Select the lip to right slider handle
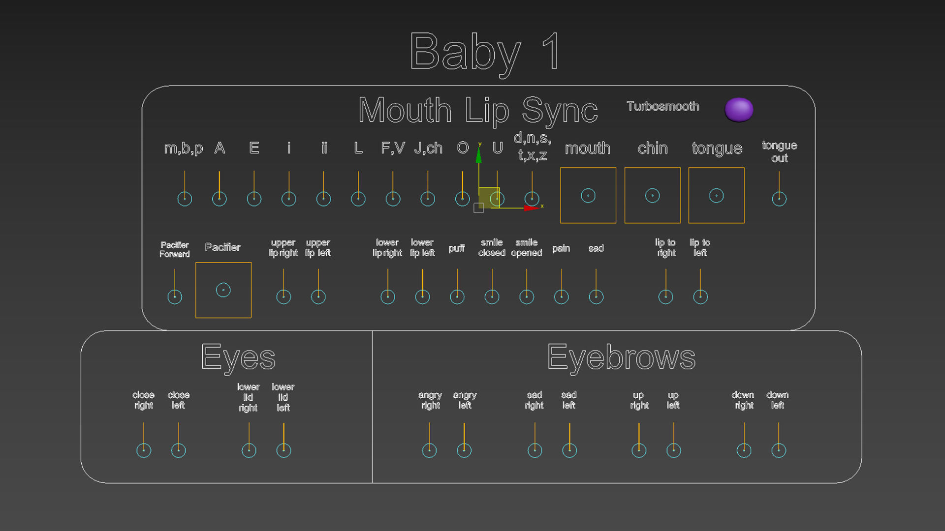The height and width of the screenshot is (531, 945). (x=666, y=297)
